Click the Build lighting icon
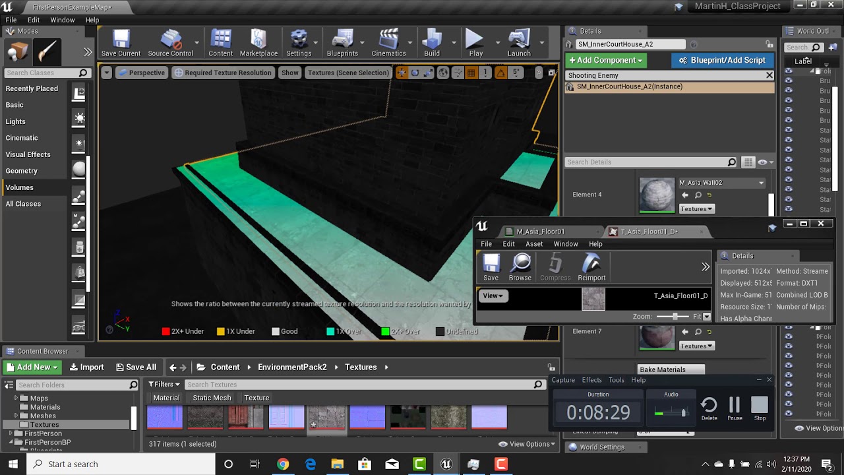 432,44
